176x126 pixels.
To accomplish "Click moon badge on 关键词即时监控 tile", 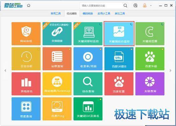I will click(x=101, y=24).
